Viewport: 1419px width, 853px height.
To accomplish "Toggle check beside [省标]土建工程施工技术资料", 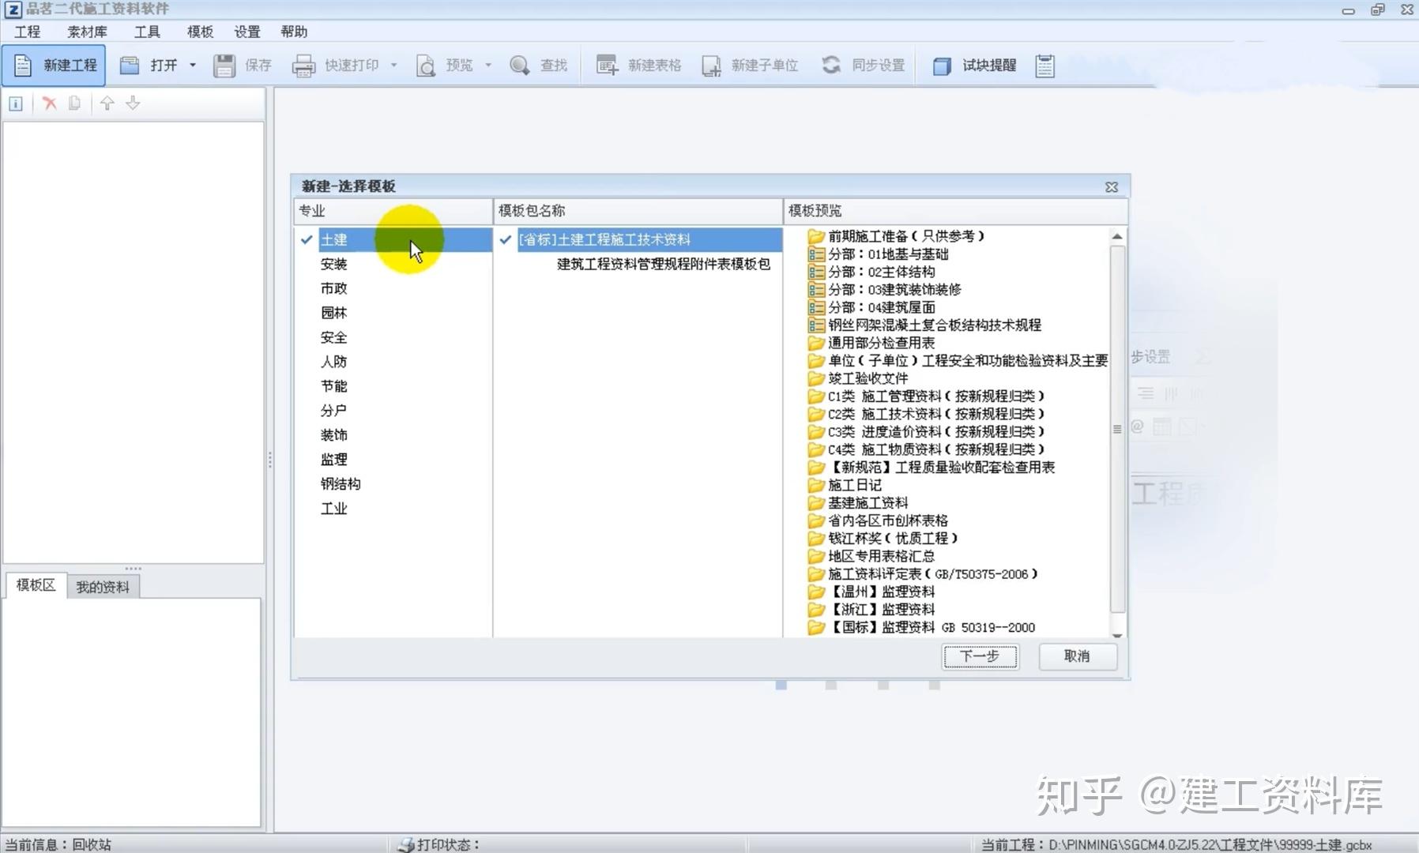I will tap(506, 239).
